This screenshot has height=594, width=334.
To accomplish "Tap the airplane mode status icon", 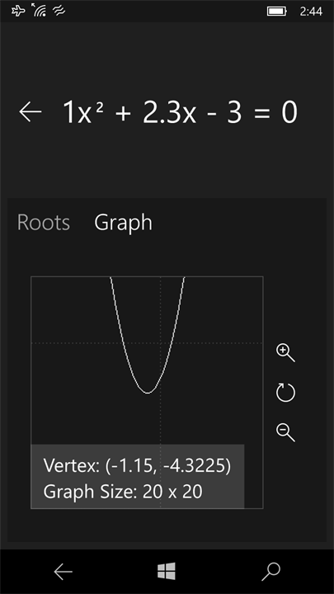I will [x=17, y=11].
